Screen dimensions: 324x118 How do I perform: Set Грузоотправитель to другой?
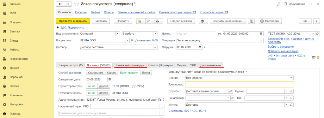[103, 86]
